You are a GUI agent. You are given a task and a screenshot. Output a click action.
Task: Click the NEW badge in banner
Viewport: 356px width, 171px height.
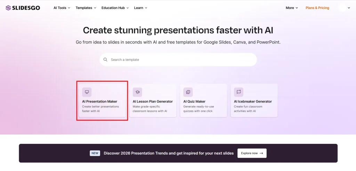(x=95, y=153)
